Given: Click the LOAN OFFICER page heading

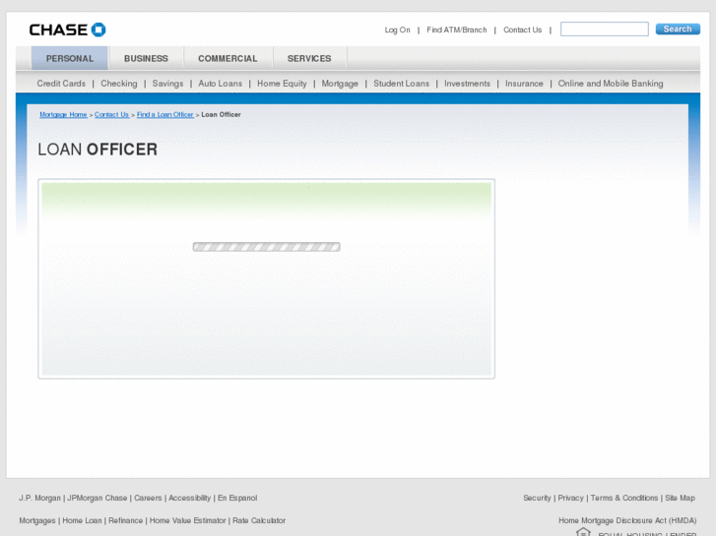Looking at the screenshot, I should point(98,149).
